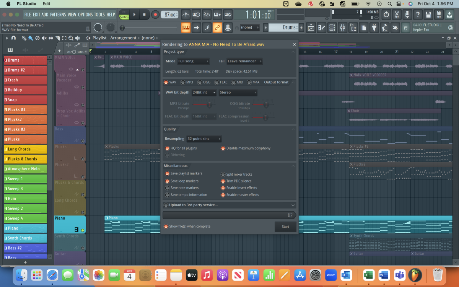Open the Channel rack toolbar icon
This screenshot has height=287, width=459.
pyautogui.click(x=331, y=28)
